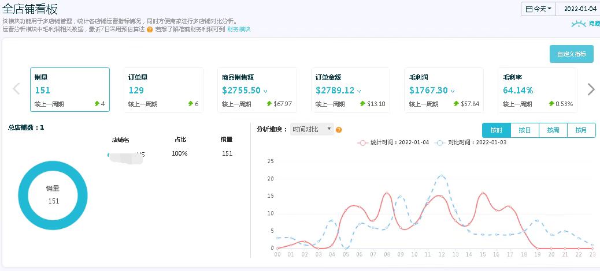Viewport: 600px width, 271px height.
Task: Click the calendar icon in the 今天 selector
Action: click(529, 9)
